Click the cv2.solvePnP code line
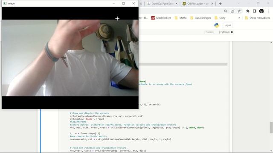Image resolution: width=273 pixels, height=153 pixels. point(108,151)
